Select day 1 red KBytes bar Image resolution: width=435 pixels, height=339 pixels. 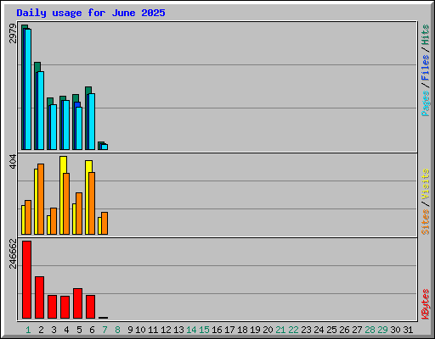pos(26,280)
